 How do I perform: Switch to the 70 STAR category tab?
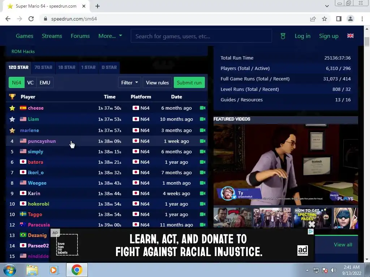(43, 67)
